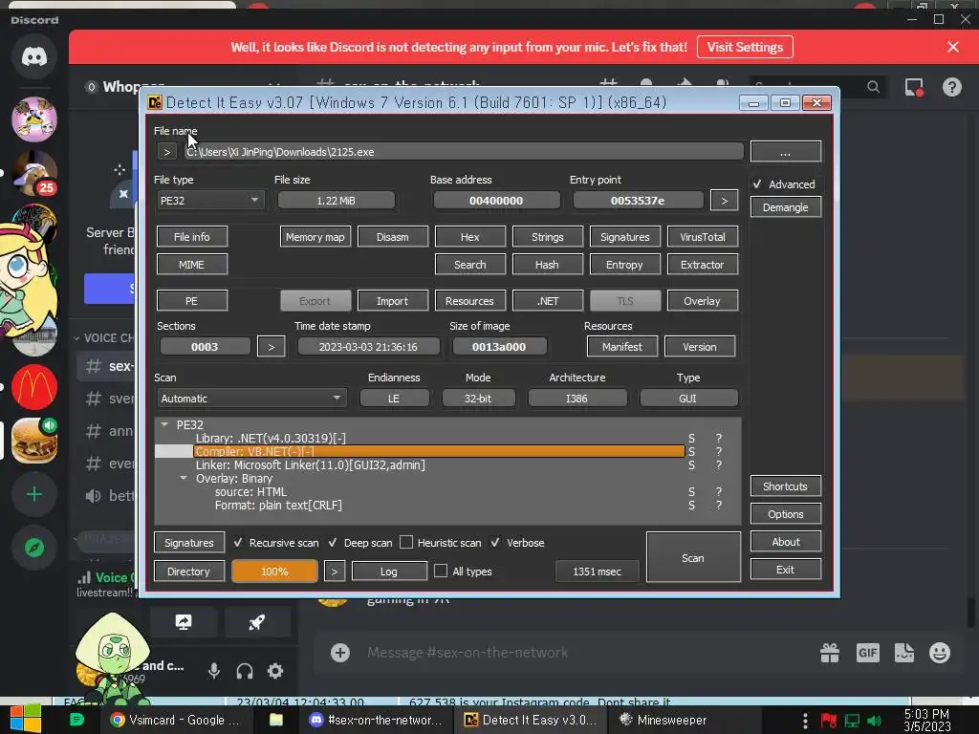Deafen with the headphones icon
Viewport: 979px width, 734px height.
[244, 671]
